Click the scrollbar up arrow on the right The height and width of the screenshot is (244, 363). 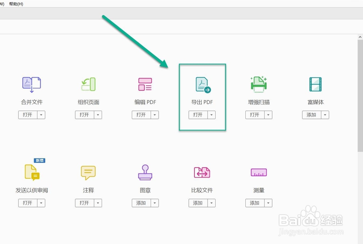(x=360, y=37)
